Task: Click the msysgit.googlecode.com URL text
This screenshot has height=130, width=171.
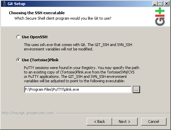Action: [28, 113]
